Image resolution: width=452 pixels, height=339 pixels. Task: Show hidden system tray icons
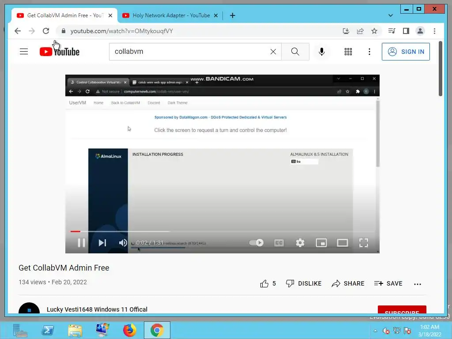375,331
